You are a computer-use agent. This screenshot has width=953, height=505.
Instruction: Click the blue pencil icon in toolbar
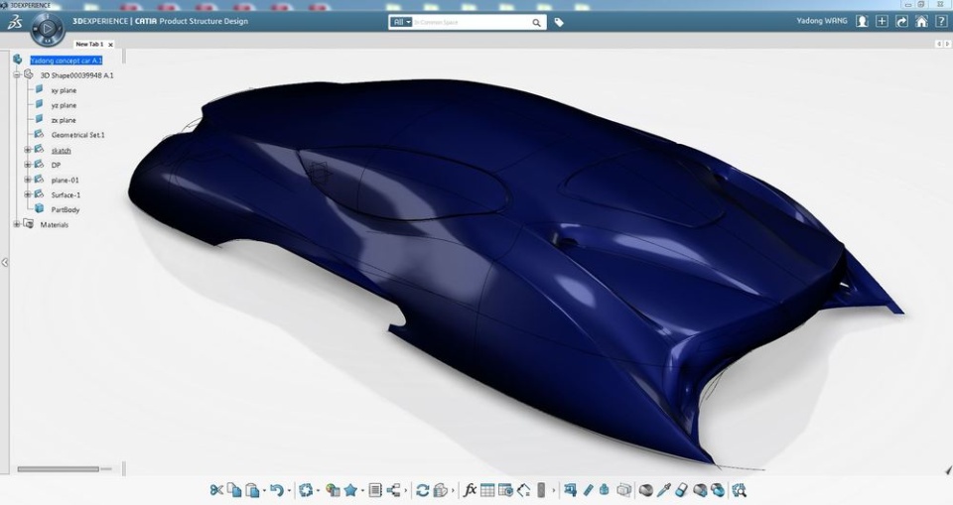coord(587,490)
